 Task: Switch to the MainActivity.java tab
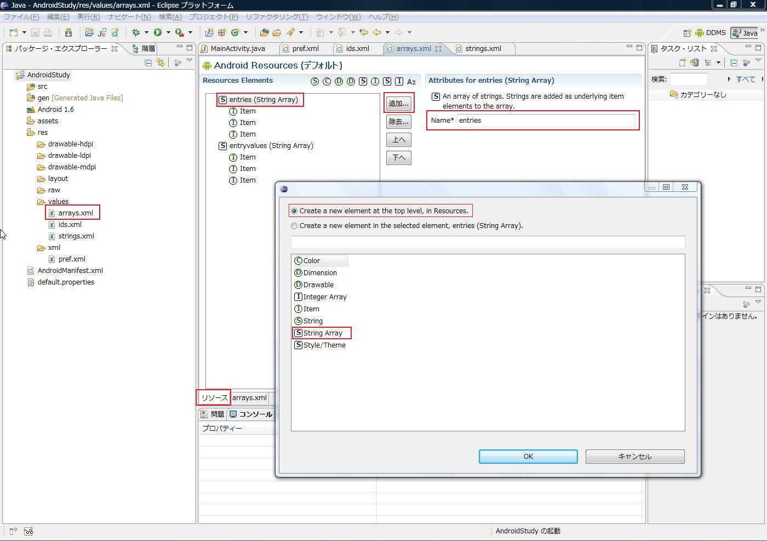[238, 49]
